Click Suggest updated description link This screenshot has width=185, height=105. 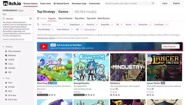pyautogui.click(x=13, y=39)
